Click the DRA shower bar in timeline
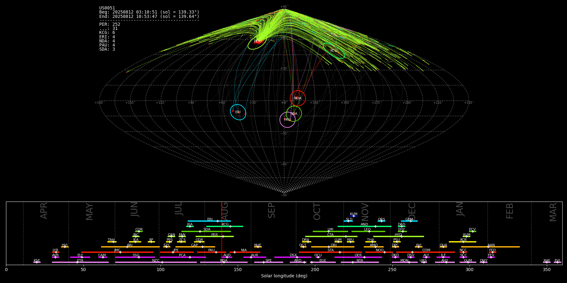This screenshot has width=567, height=283. 306,242
